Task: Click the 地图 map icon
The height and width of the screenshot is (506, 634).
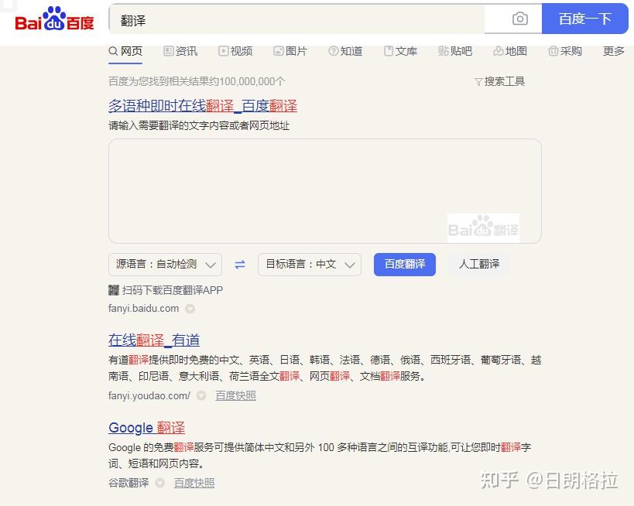Action: 499,51
